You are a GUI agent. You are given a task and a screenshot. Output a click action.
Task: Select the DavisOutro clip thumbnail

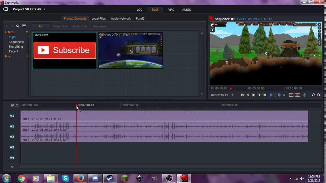point(64,51)
